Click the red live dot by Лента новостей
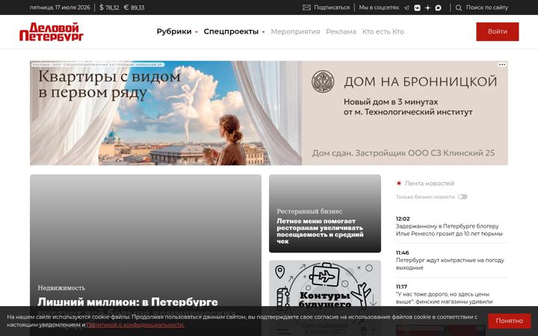This screenshot has width=538, height=336. tap(399, 184)
